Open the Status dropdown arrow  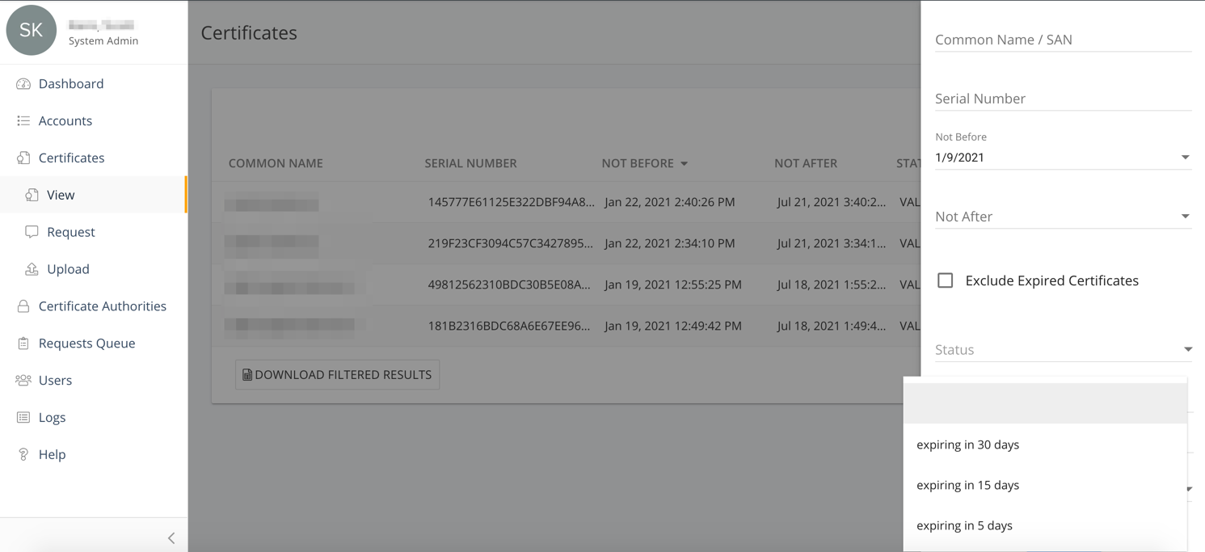pos(1187,350)
